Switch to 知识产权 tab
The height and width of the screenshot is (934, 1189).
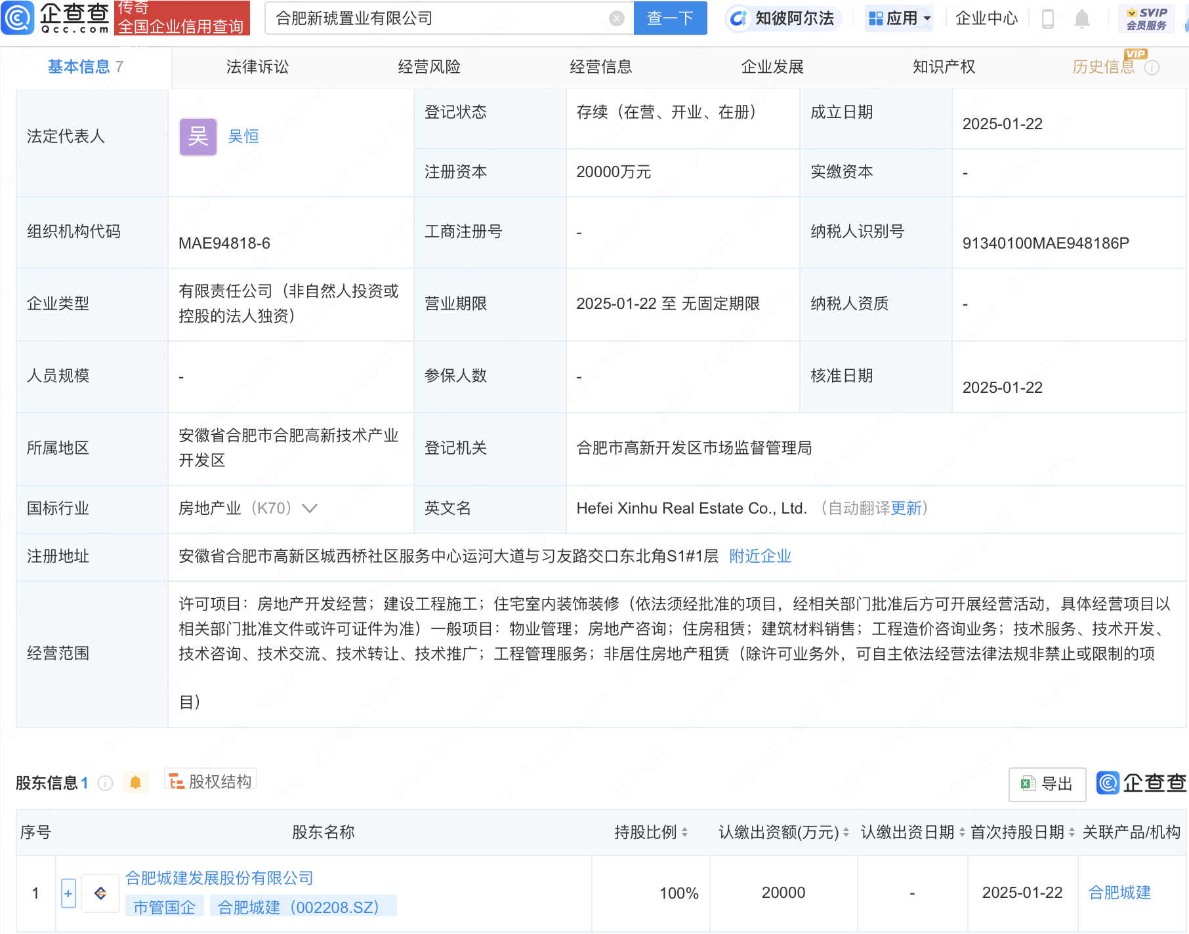click(944, 67)
